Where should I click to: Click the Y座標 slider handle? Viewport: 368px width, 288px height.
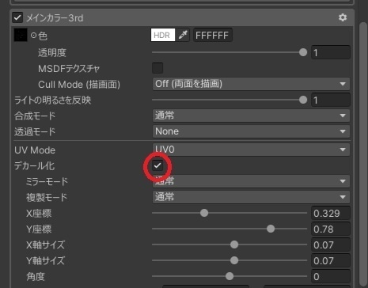click(271, 229)
